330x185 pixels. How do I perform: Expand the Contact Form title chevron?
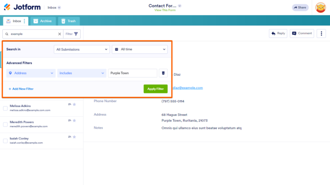coord(180,6)
